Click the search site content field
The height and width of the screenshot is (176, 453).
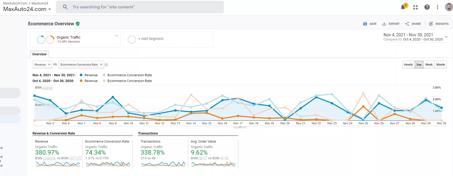(140, 7)
